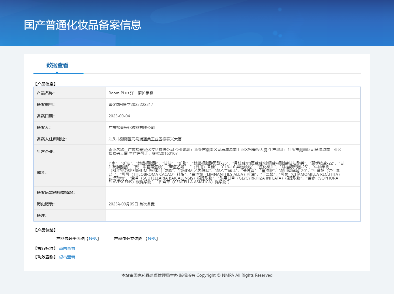Click the 备案人住所地址 address value

[x=145, y=139]
